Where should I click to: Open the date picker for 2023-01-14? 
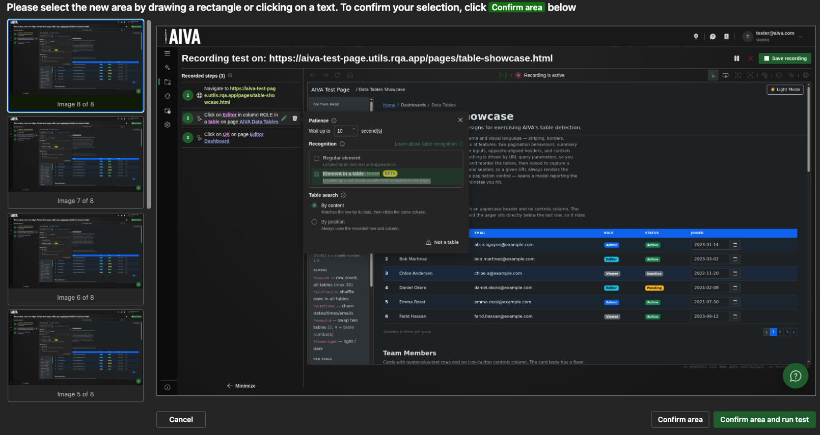tap(735, 245)
